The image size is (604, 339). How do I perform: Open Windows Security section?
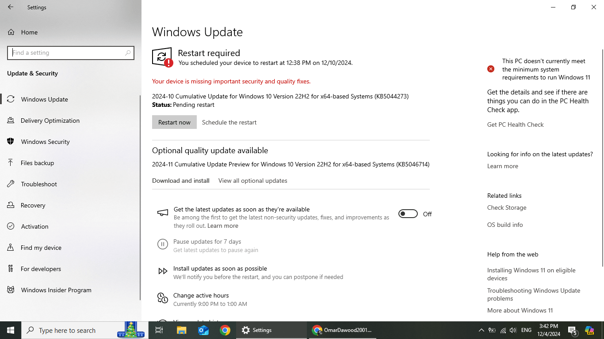[x=71, y=142]
